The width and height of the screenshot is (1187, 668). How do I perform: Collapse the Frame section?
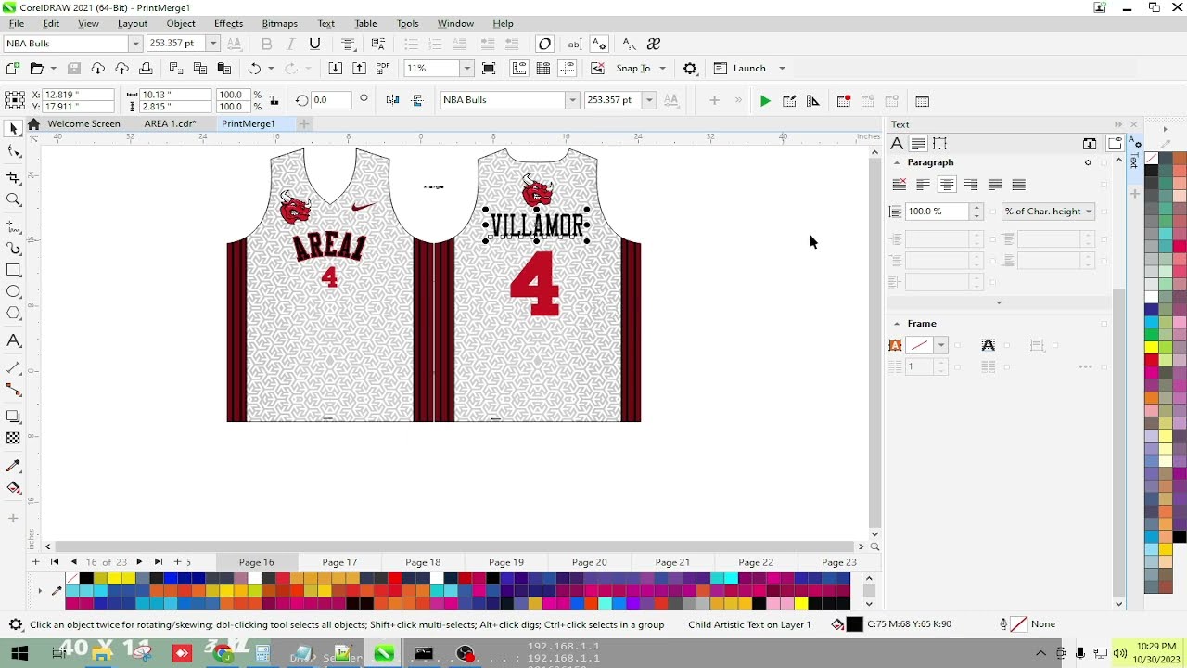pyautogui.click(x=897, y=324)
